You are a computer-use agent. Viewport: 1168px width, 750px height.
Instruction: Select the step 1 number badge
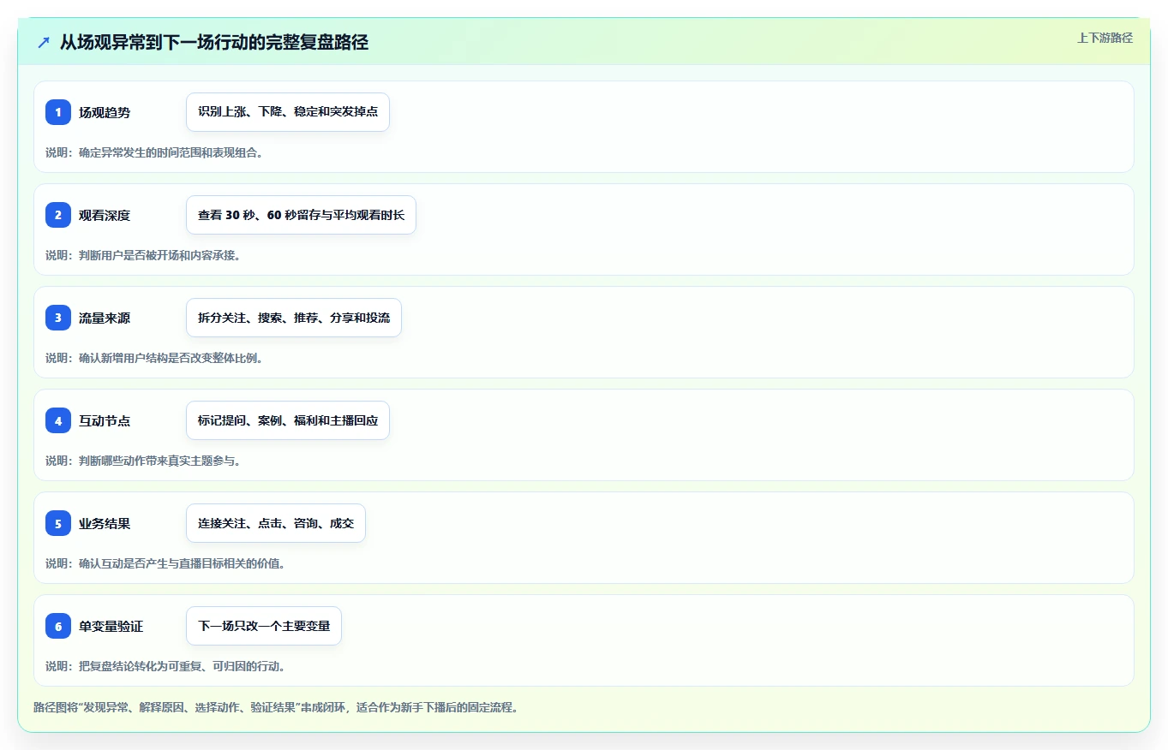point(58,112)
